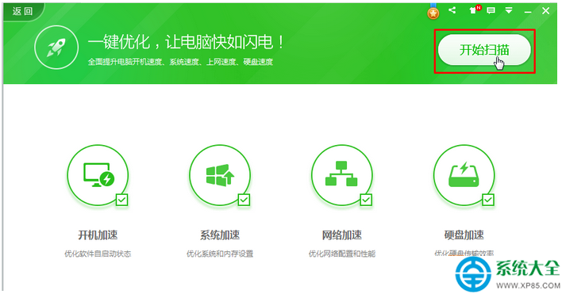
Task: Uncheck the 系统加速 checkbox
Action: pos(244,200)
